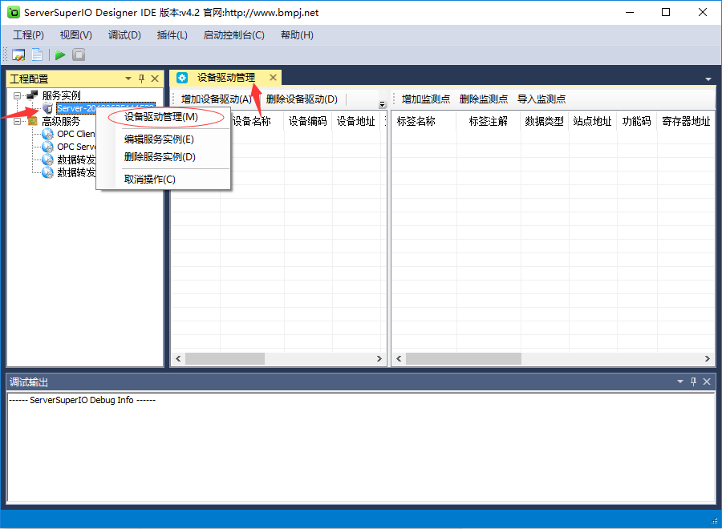This screenshot has height=529, width=722.
Task: Click the globe icon of first 数据转发 item
Action: tap(47, 160)
